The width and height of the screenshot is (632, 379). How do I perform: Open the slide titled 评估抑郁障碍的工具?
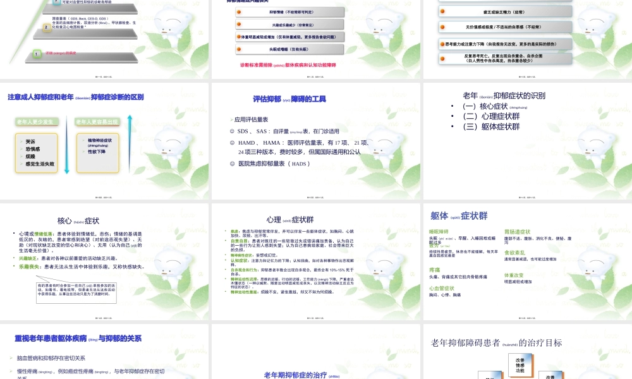coord(289,98)
